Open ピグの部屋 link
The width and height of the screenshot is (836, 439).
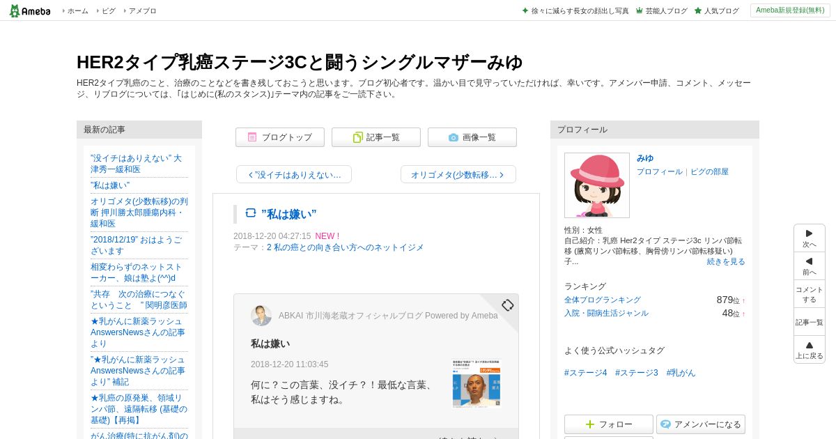click(x=709, y=171)
